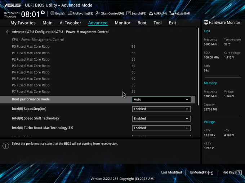Click the Capacity 32768 MB value
This screenshot has height=183, width=245.
click(x=210, y=109)
